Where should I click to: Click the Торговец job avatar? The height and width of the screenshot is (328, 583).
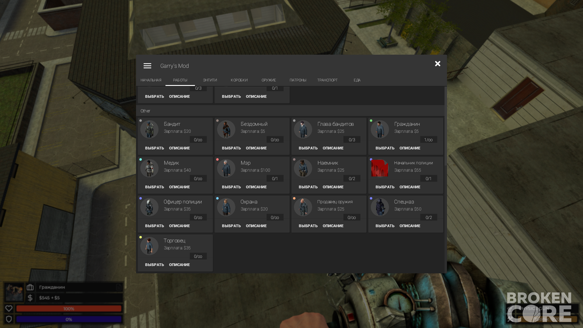click(x=149, y=246)
